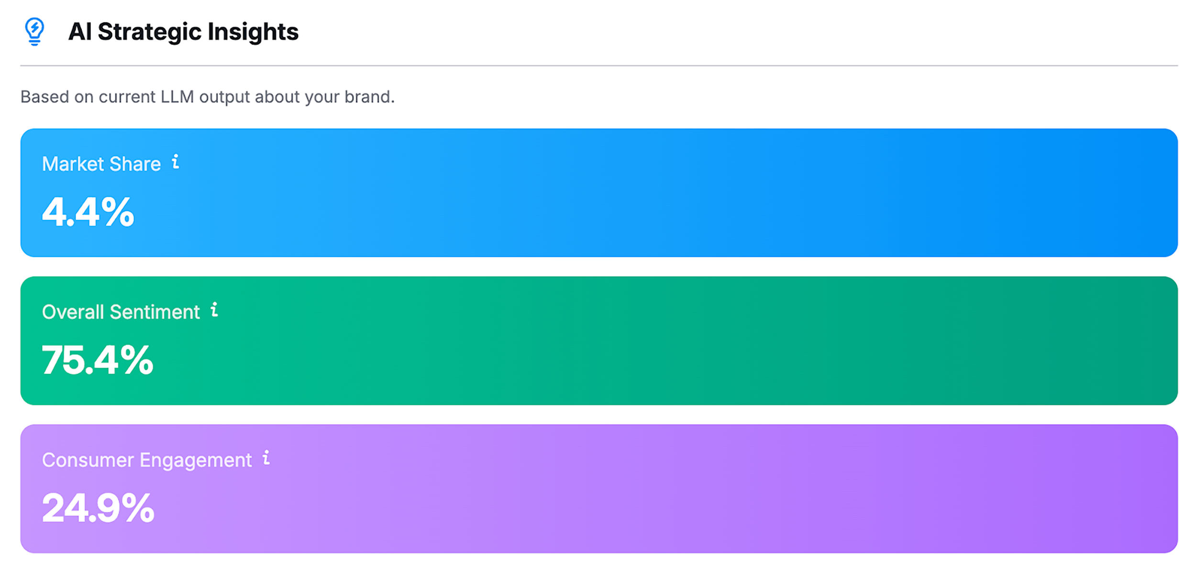Click the "Based on current LLM output" subtitle
The height and width of the screenshot is (573, 1196).
tap(207, 97)
